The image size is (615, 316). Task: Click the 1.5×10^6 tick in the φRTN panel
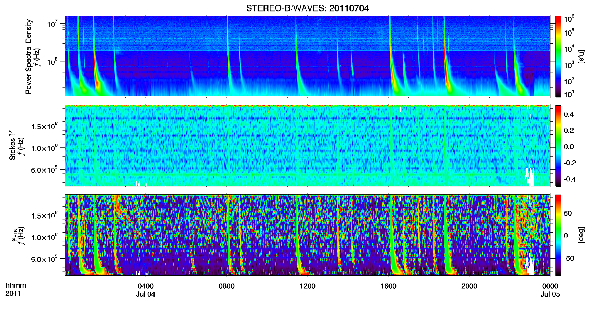(44, 216)
